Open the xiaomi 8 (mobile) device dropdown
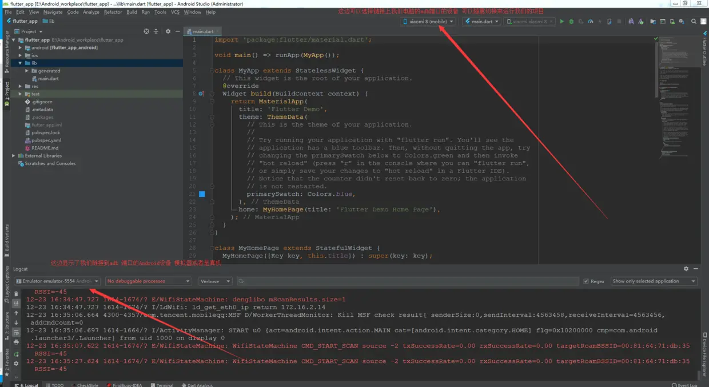709x387 pixels. point(428,22)
